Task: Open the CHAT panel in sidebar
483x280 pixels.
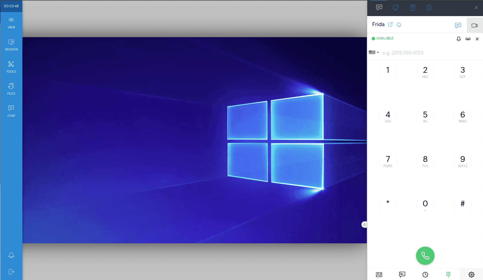Action: (11, 111)
